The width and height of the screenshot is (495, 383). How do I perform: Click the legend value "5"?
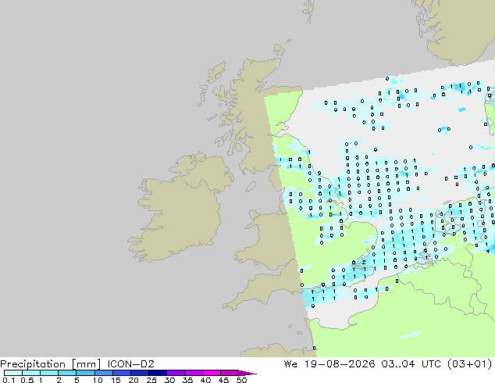[x=77, y=380]
